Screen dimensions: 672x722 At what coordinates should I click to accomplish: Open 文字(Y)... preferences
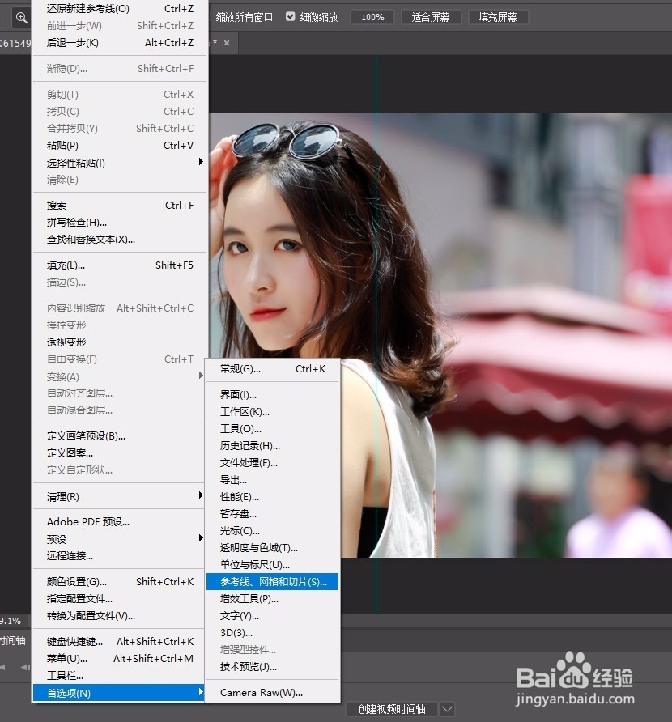273,616
